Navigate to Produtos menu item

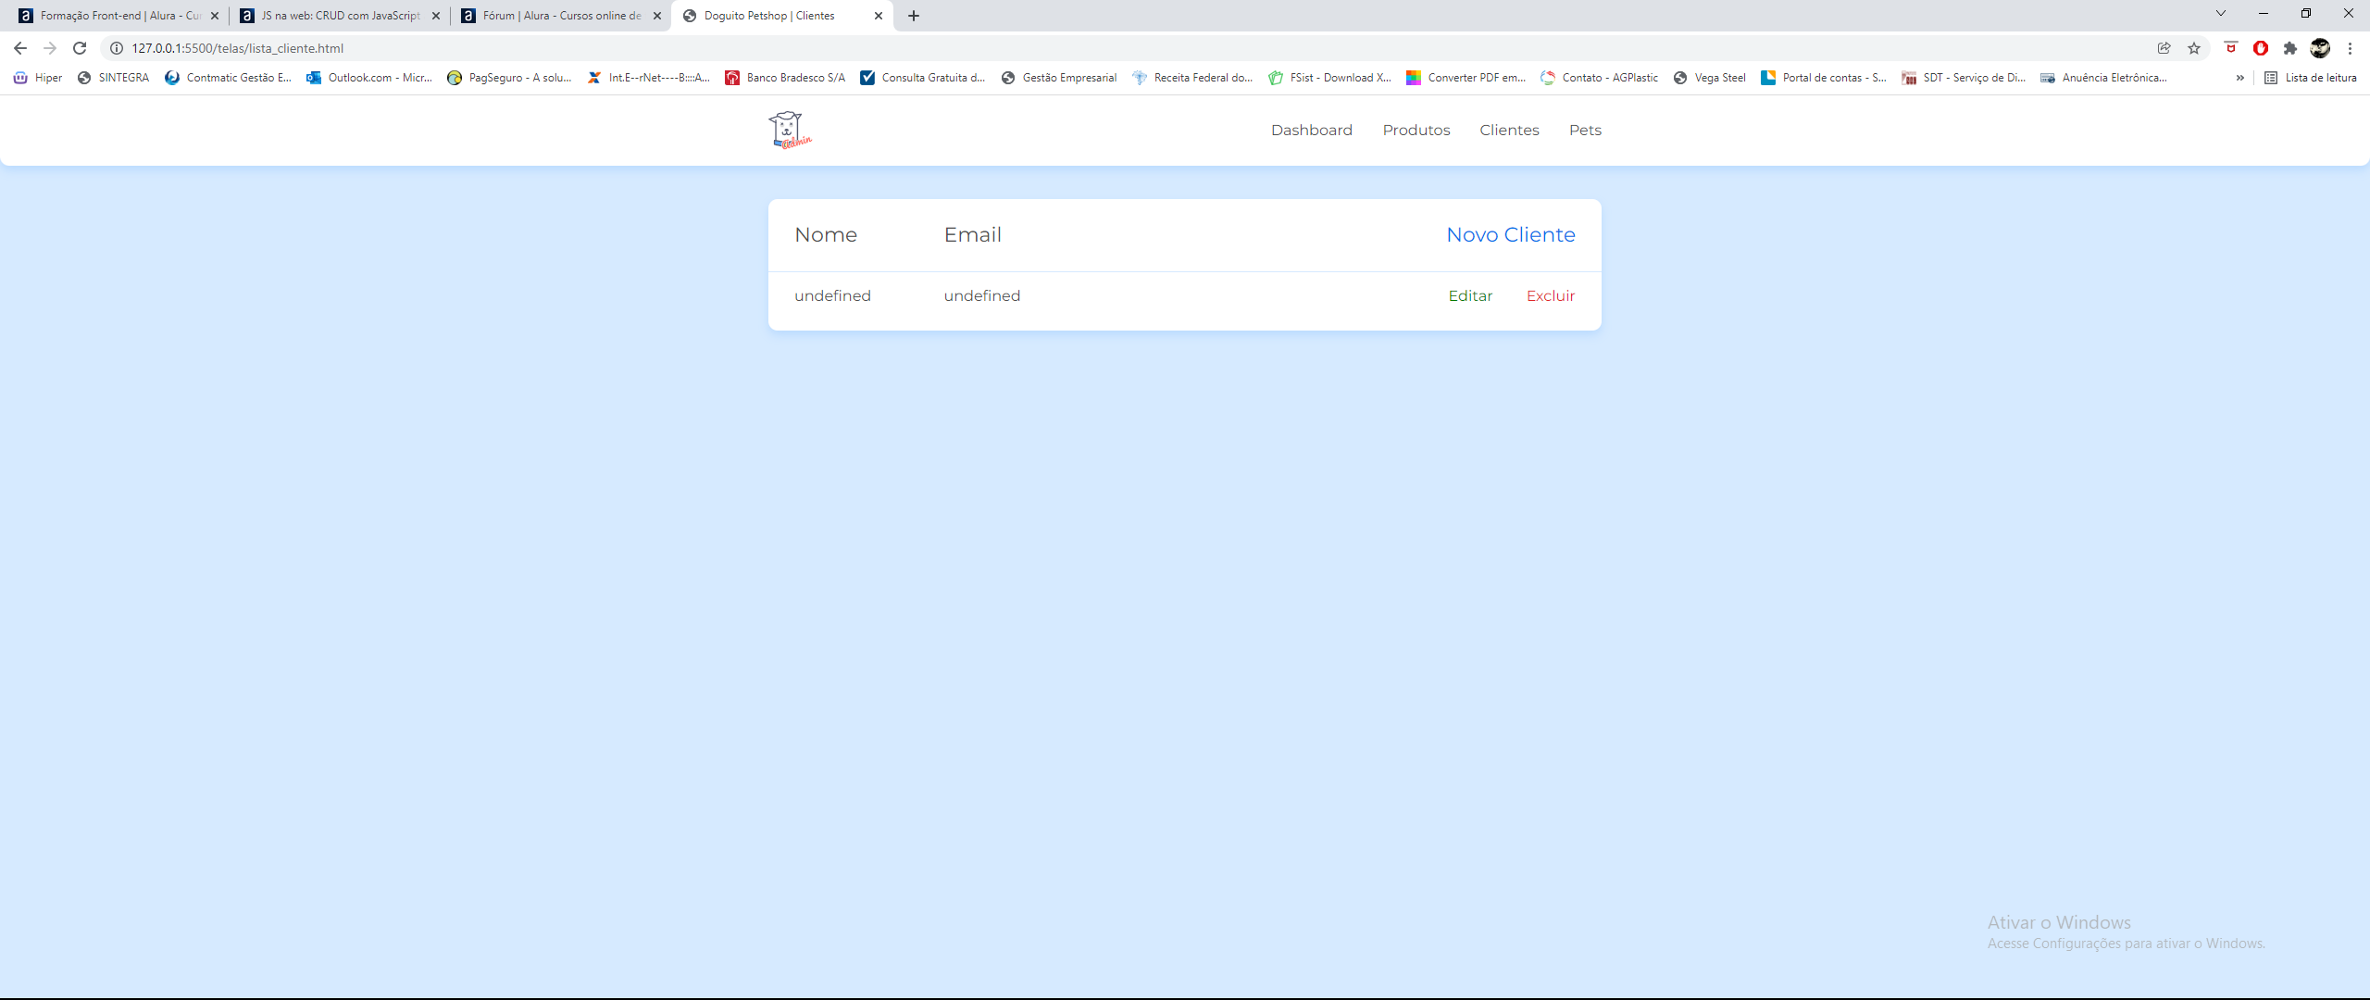click(x=1416, y=129)
